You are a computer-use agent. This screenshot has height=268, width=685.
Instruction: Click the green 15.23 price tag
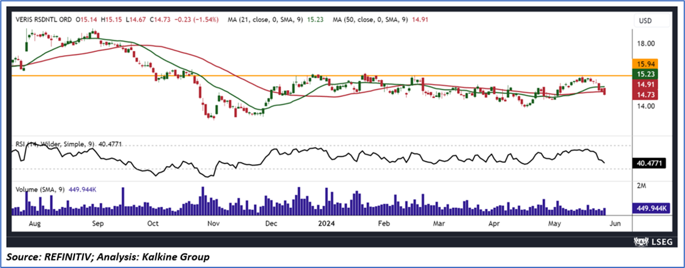coord(647,75)
